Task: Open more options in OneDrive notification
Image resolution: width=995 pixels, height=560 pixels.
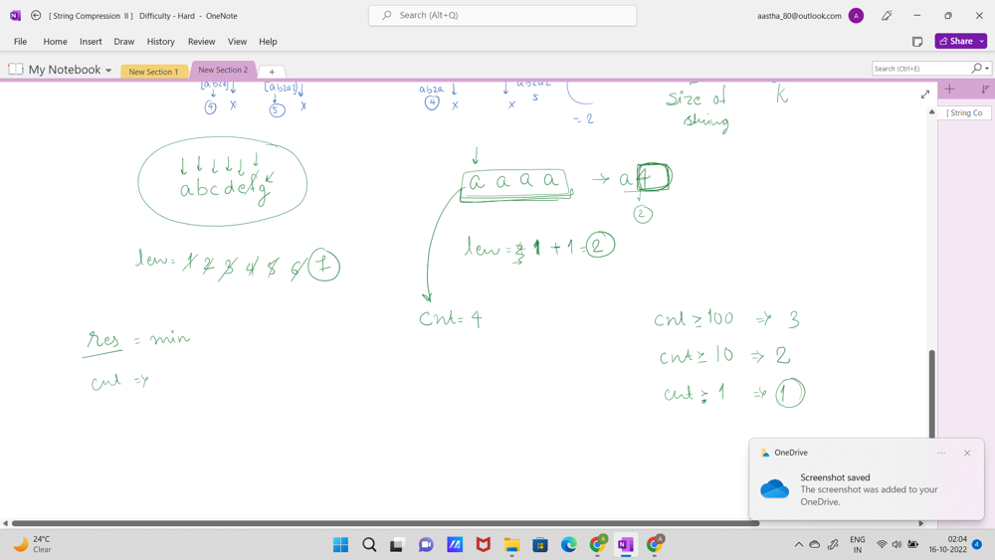Action: [x=941, y=453]
